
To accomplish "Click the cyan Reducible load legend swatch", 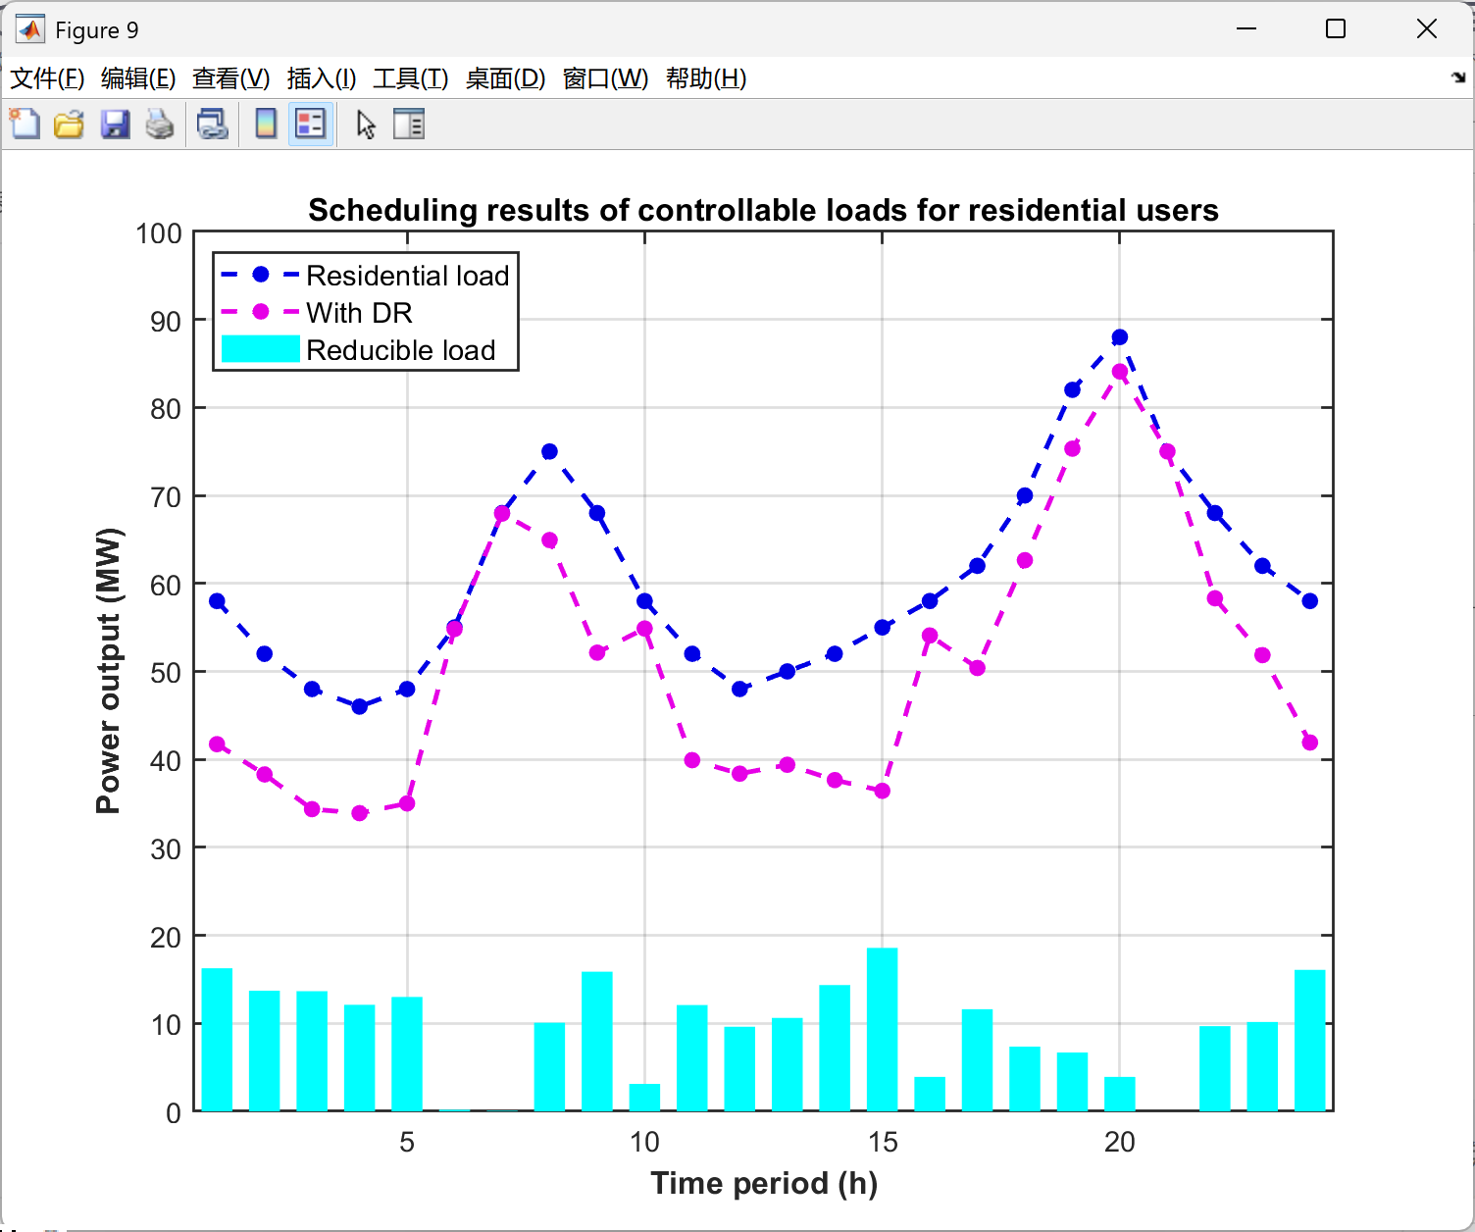I will pyautogui.click(x=260, y=349).
